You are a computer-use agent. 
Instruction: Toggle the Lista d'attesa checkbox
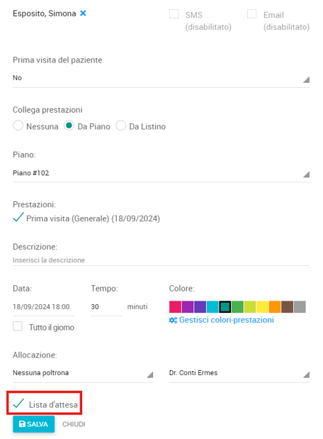[18, 404]
